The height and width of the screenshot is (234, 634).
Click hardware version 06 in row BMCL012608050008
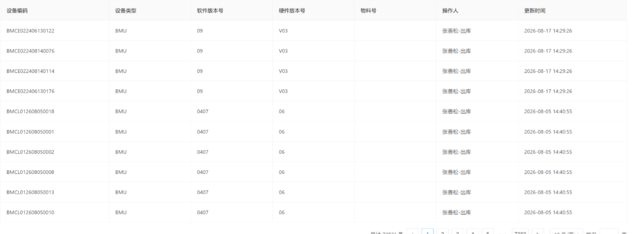point(282,172)
